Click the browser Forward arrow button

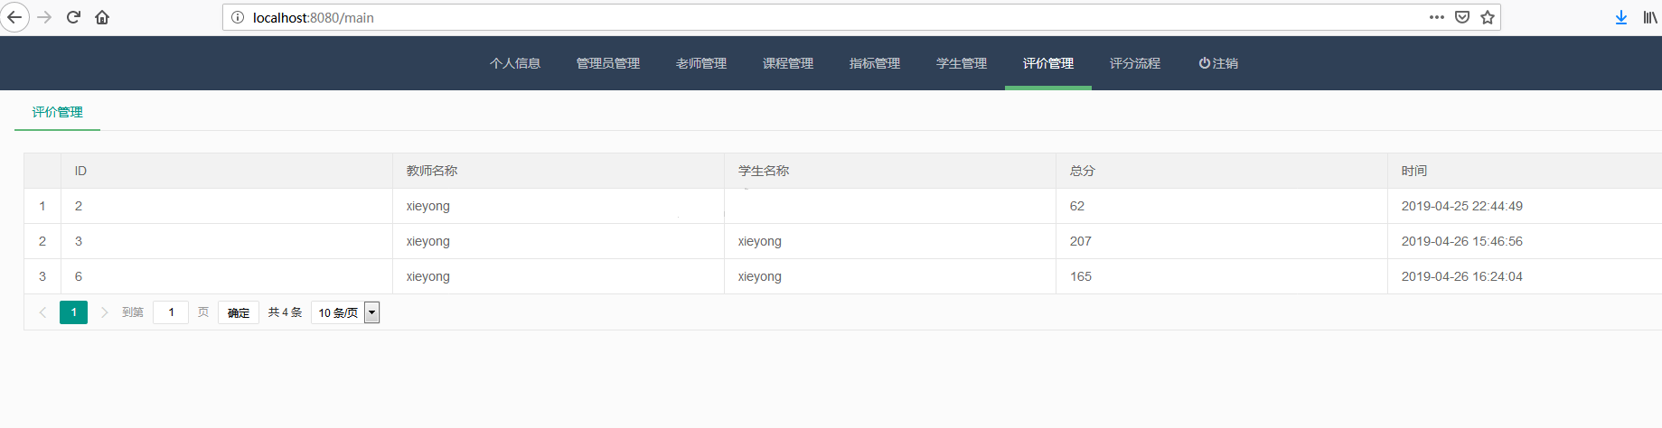44,17
